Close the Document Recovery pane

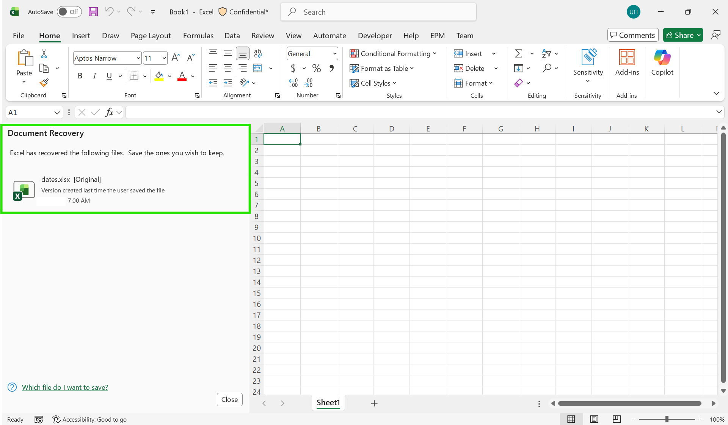229,399
